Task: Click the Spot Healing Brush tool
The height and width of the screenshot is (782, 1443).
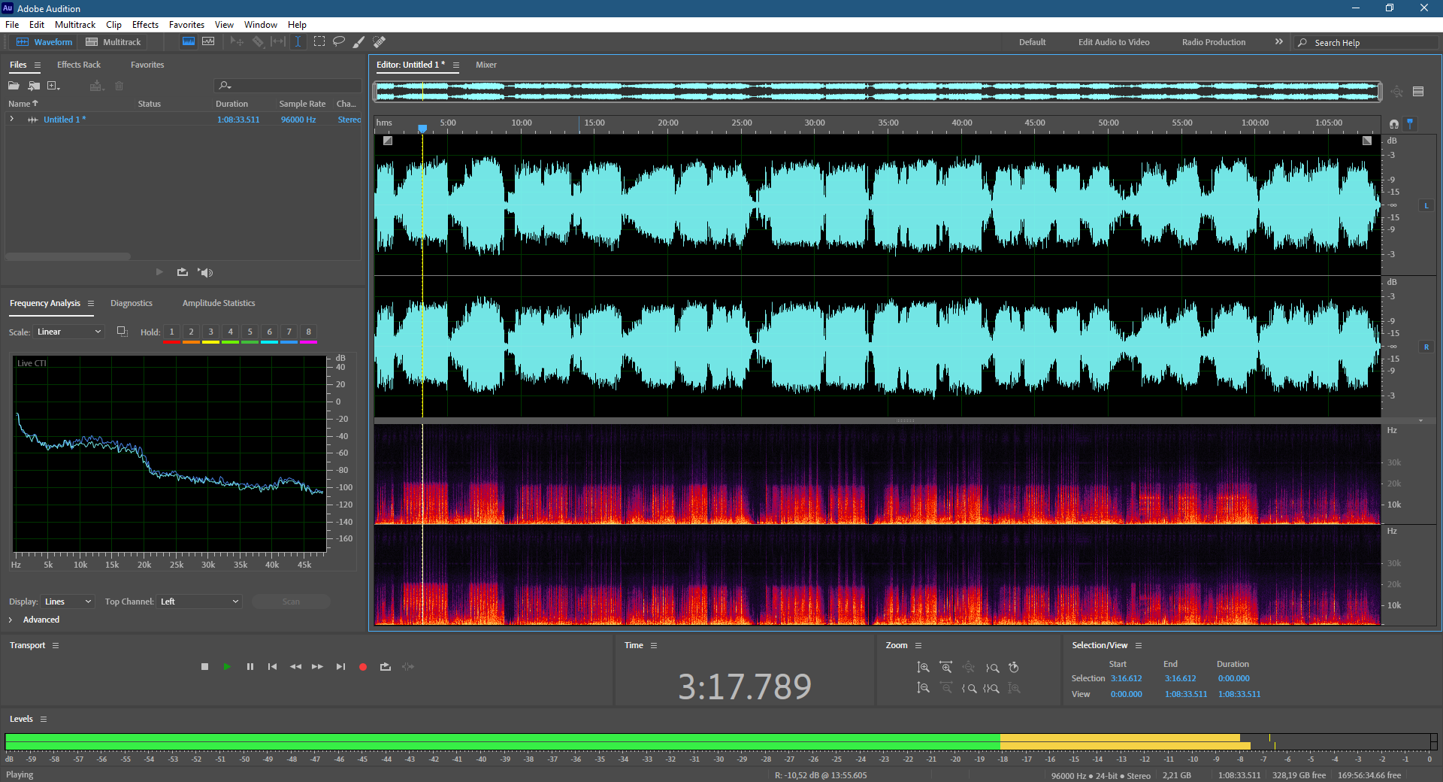Action: 380,42
